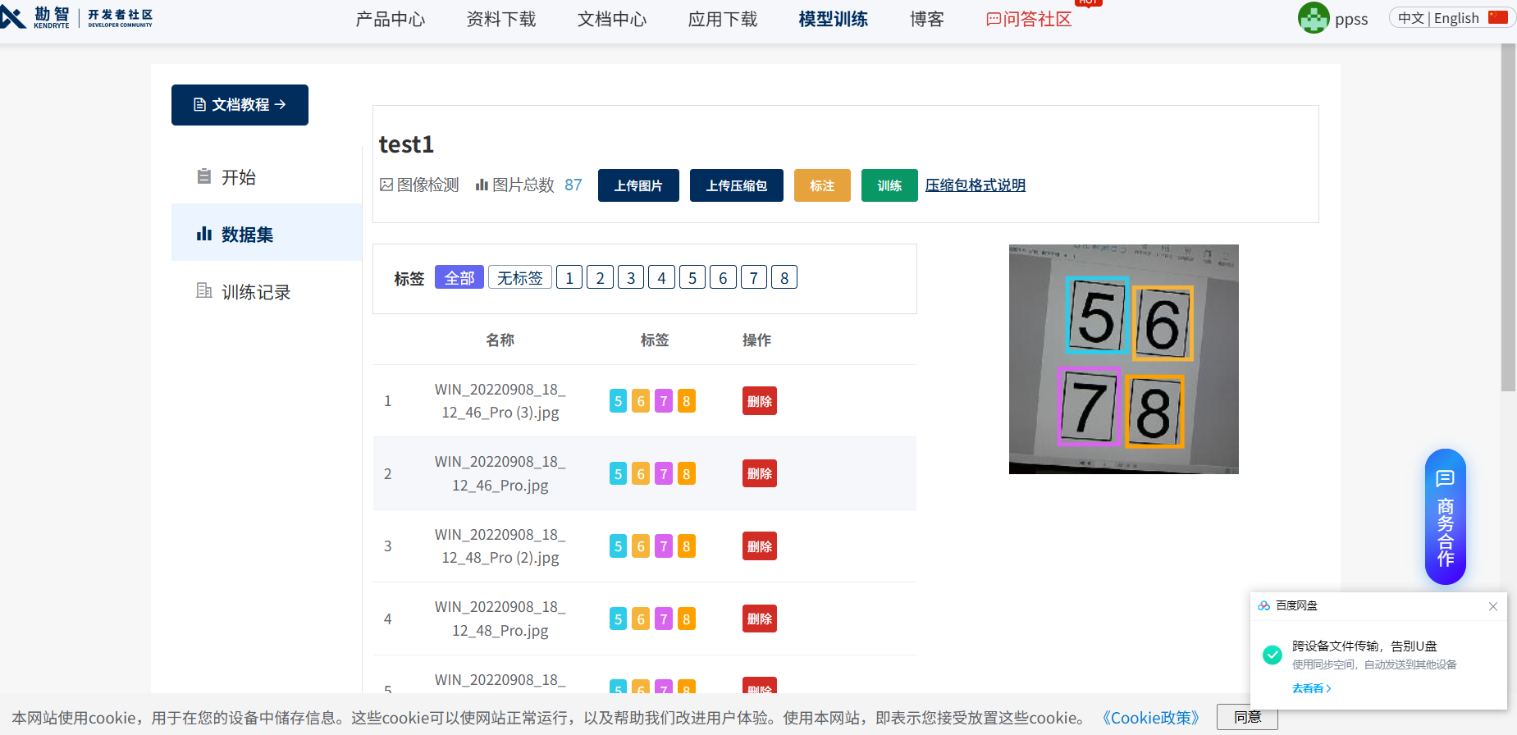Viewport: 1517px width, 735px height.
Task: Click the 开始 sidebar icon
Action: point(204,176)
